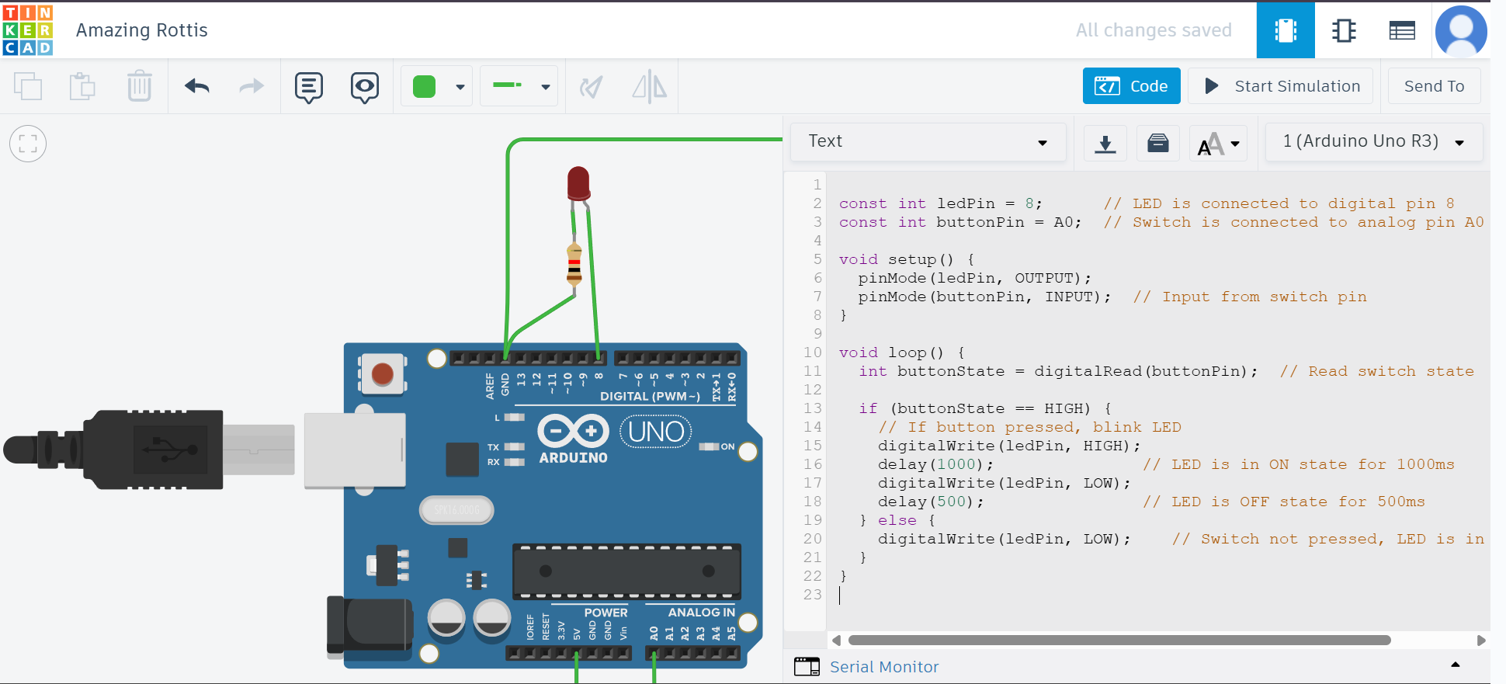Click the mirror component icon
This screenshot has height=684, width=1506.
coord(650,86)
